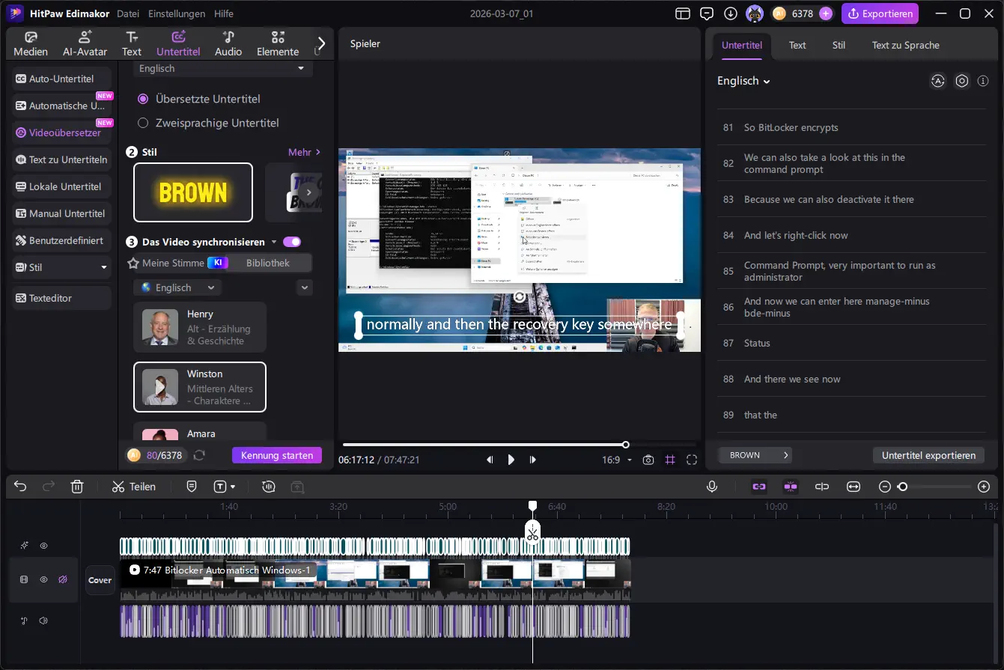Take a snapshot with the camera icon

(x=648, y=460)
